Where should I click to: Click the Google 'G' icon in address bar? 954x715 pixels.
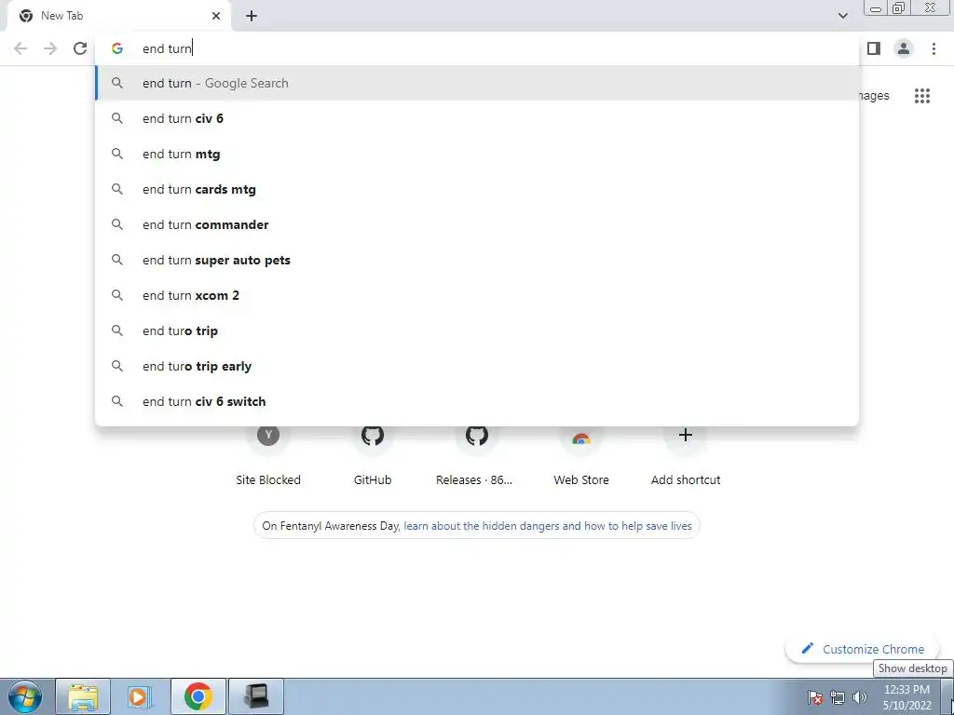point(117,48)
